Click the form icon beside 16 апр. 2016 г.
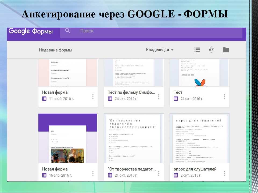Image resolution: width=258 pixels, height=193 pixels. [44, 175]
